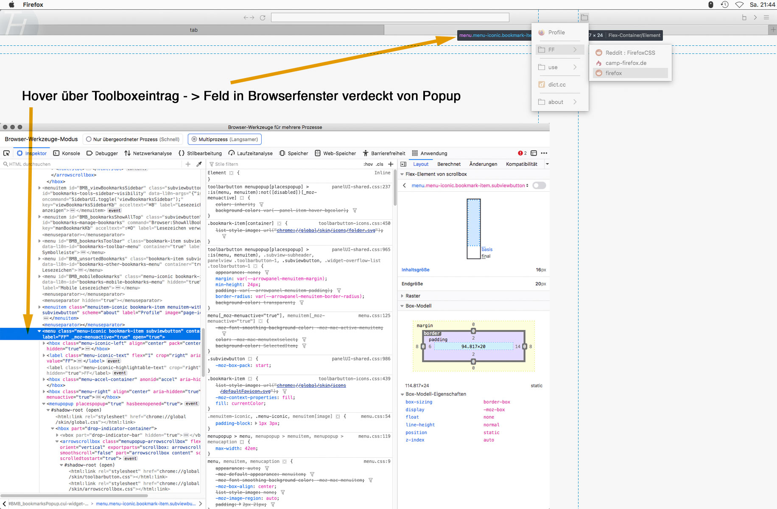
Task: Select BMB_bookmarksPopup breadcrumb
Action: (48, 504)
